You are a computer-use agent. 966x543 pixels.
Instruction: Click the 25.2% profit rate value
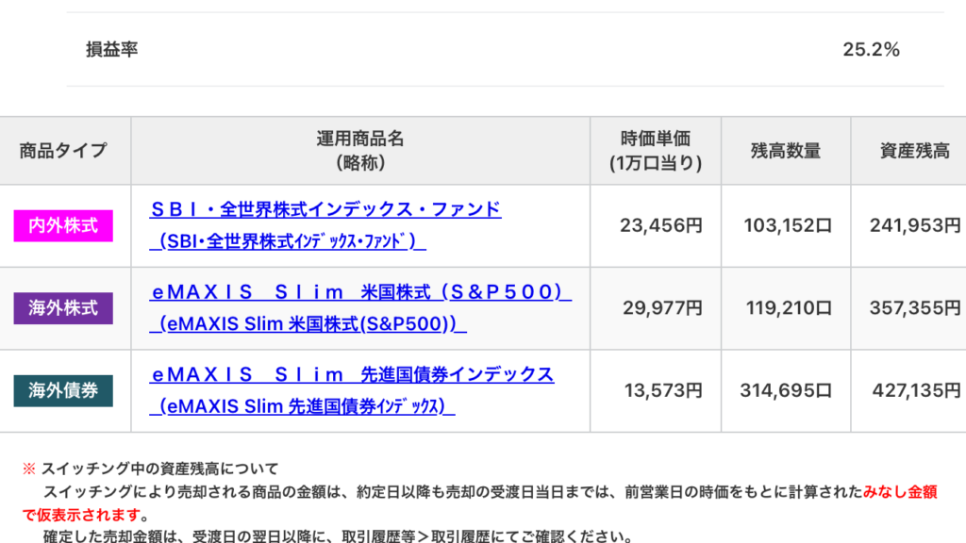click(871, 50)
